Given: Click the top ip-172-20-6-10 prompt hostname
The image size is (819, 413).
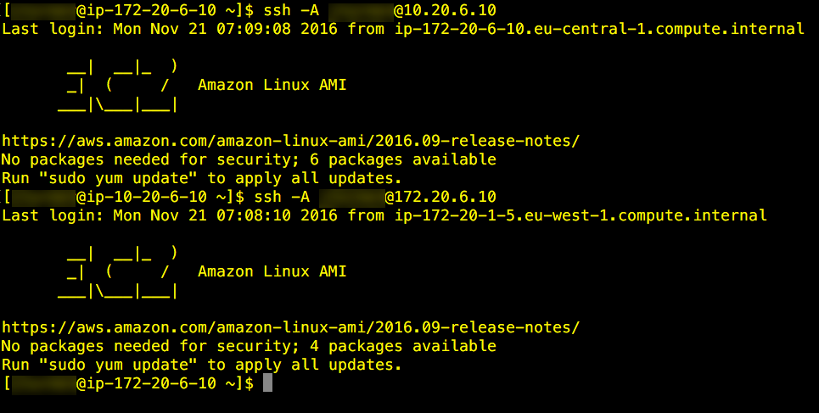Looking at the screenshot, I should click(x=151, y=10).
